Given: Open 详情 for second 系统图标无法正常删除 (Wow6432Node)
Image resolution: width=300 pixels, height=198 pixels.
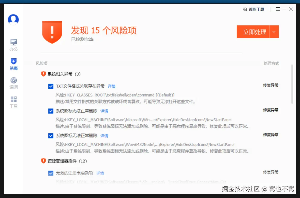Looking at the screenshot, I should (x=104, y=136).
